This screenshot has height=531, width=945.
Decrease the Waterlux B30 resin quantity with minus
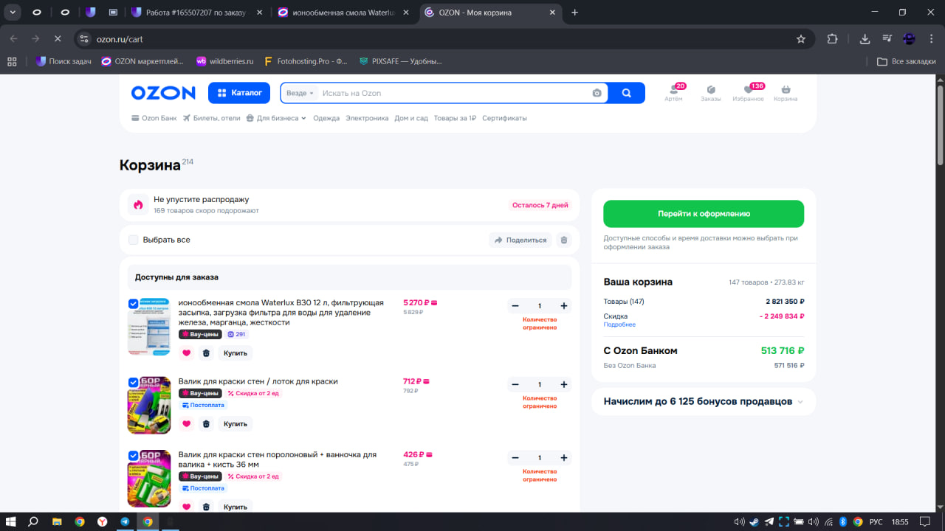coord(515,305)
